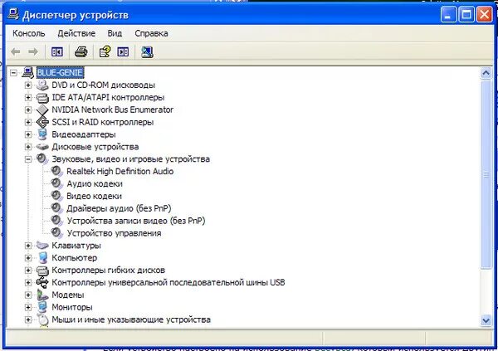Select the BLUE-GENIE label
The image size is (498, 351).
60,73
